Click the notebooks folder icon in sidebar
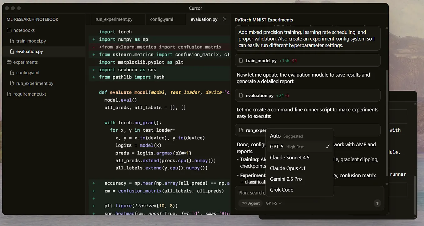The height and width of the screenshot is (226, 424). (x=9, y=30)
